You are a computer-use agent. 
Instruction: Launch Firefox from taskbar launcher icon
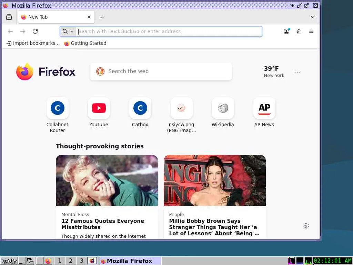tap(48, 261)
